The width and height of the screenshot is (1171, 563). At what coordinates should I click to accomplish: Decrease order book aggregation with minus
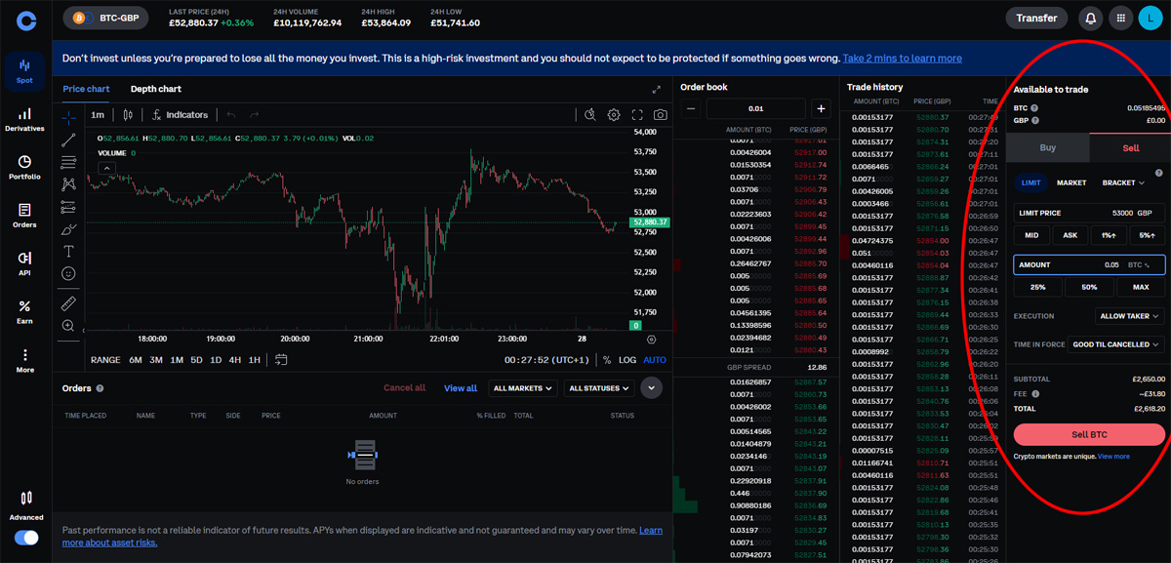point(691,108)
